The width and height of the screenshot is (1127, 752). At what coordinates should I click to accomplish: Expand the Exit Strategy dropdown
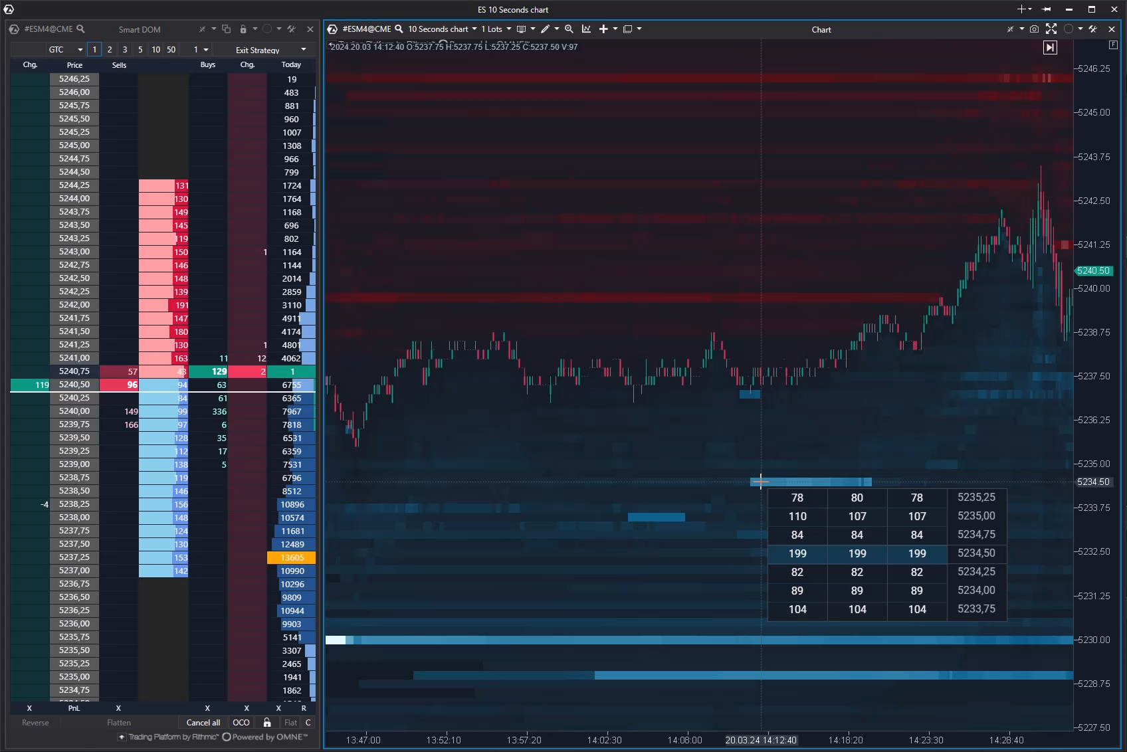coord(270,50)
